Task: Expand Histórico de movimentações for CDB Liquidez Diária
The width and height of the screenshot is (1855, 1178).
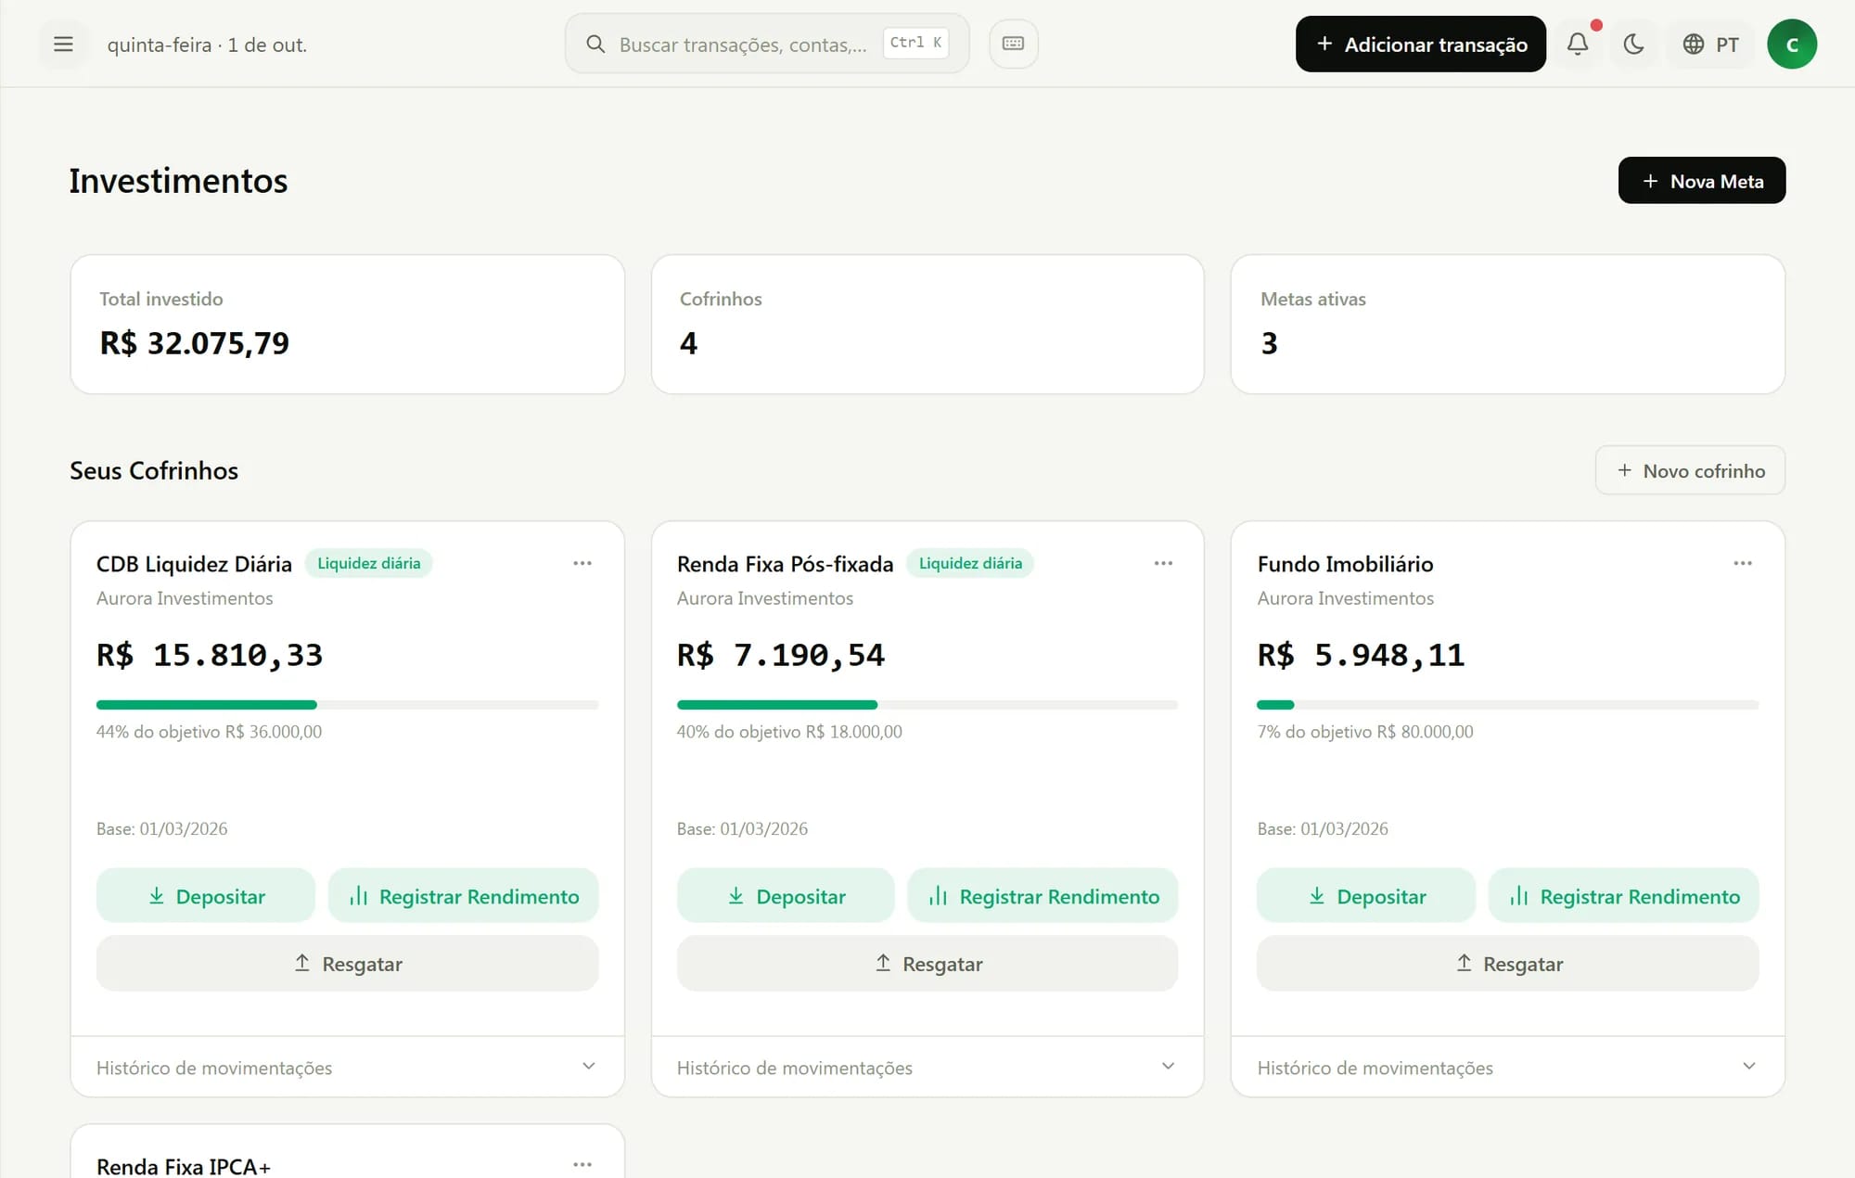Action: [348, 1068]
